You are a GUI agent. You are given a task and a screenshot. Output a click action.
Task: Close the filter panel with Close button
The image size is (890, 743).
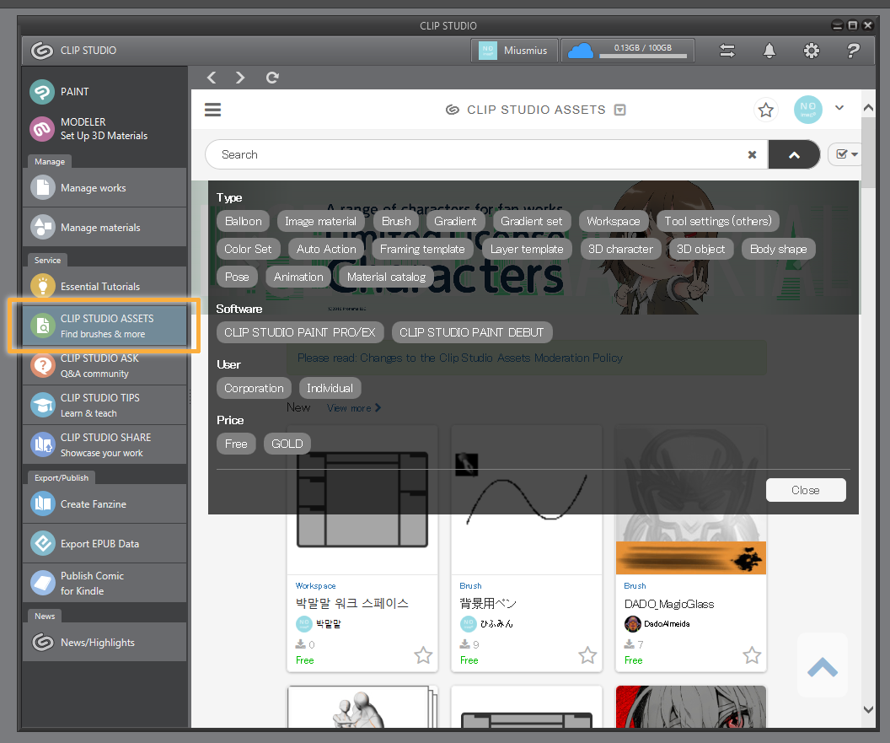806,490
